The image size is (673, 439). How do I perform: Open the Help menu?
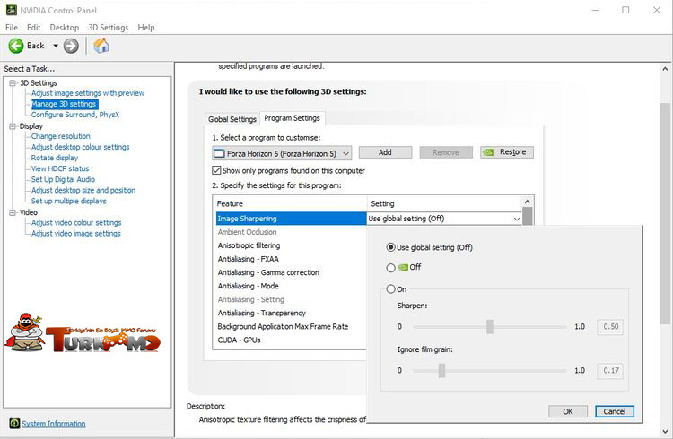point(146,28)
